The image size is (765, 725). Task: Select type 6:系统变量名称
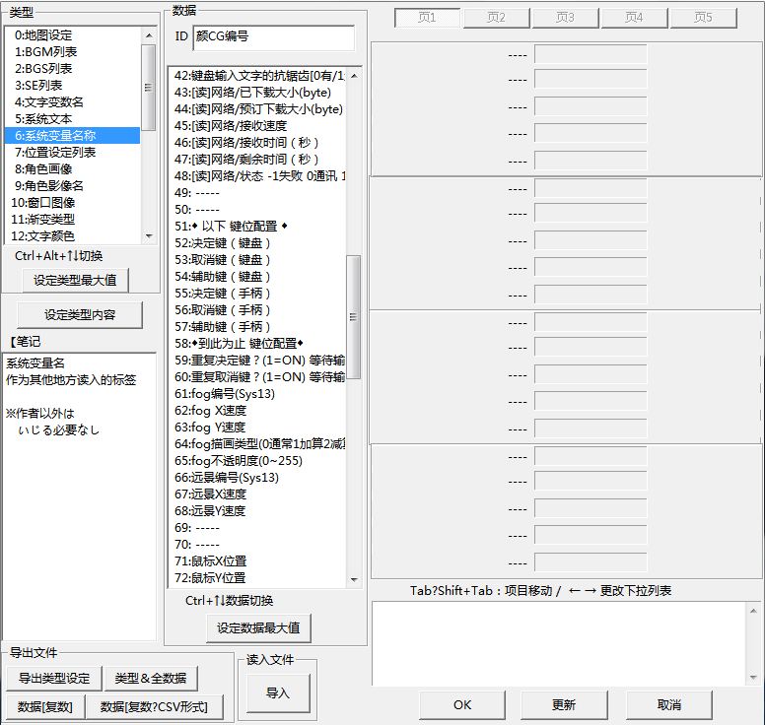pyautogui.click(x=72, y=136)
